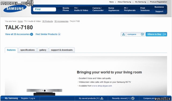This screenshot has width=172, height=101.
Task: Click the Find search field
Action: pyautogui.click(x=44, y=9)
